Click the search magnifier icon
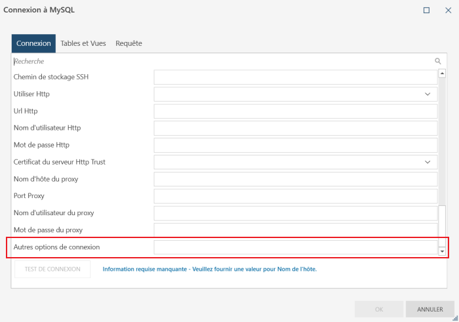 pos(438,61)
